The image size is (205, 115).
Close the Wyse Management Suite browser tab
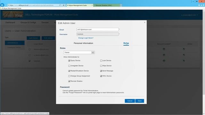92,5
